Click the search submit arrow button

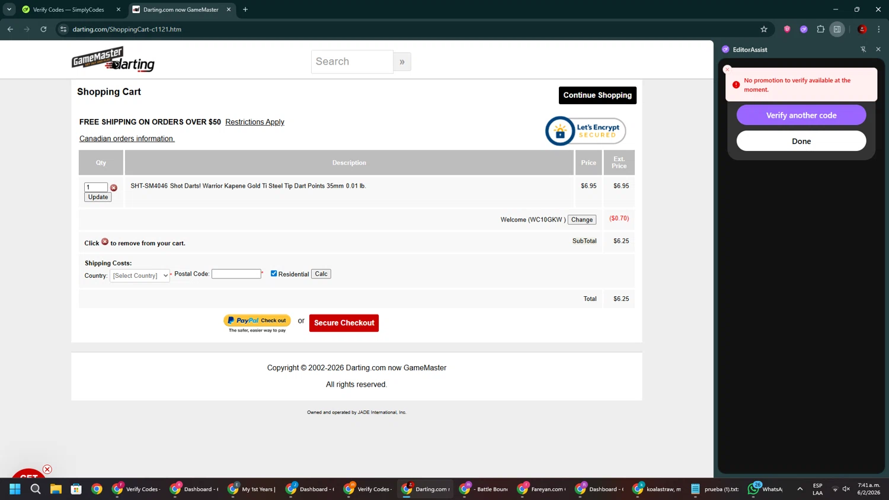[402, 62]
